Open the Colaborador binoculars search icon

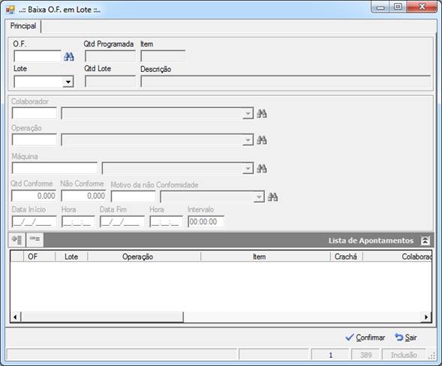[x=262, y=113]
